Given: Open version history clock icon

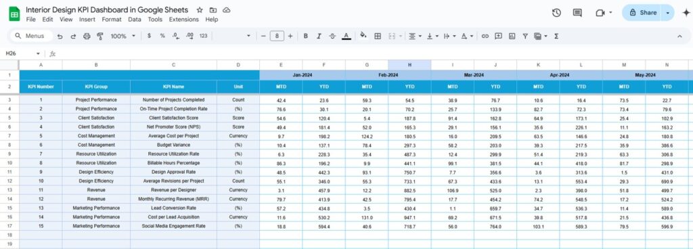Looking at the screenshot, I should 556,13.
